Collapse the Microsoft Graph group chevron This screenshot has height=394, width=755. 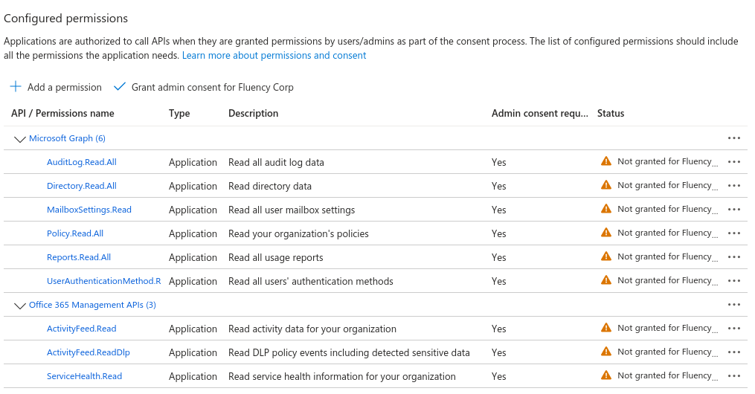(20, 139)
